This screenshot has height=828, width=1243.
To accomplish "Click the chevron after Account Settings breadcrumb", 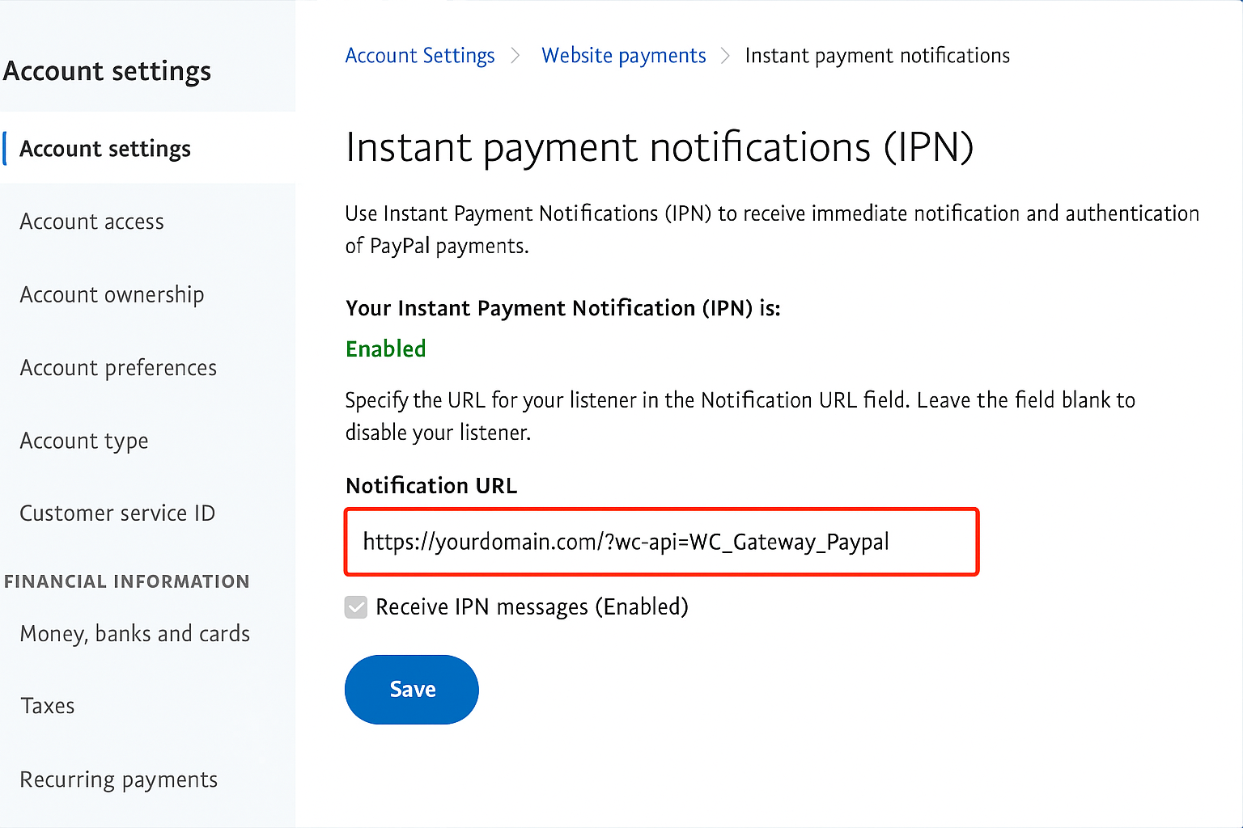I will [x=515, y=56].
